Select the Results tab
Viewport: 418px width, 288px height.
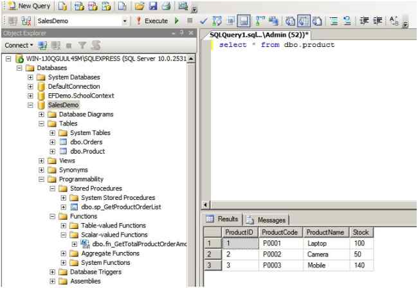[x=223, y=219]
